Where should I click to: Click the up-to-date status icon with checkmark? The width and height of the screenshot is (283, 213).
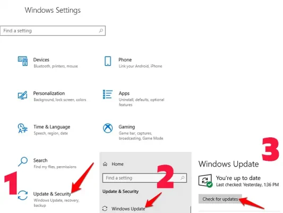click(x=205, y=181)
